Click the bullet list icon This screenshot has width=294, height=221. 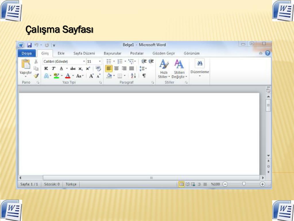point(109,61)
